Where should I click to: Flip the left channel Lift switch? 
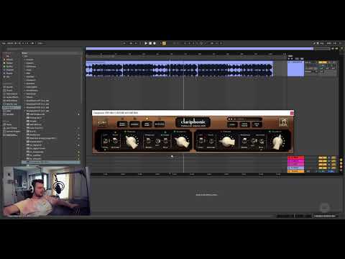click(x=105, y=141)
